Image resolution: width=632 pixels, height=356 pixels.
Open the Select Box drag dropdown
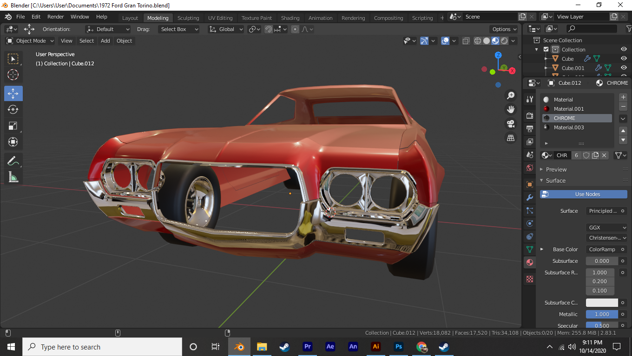(178, 29)
